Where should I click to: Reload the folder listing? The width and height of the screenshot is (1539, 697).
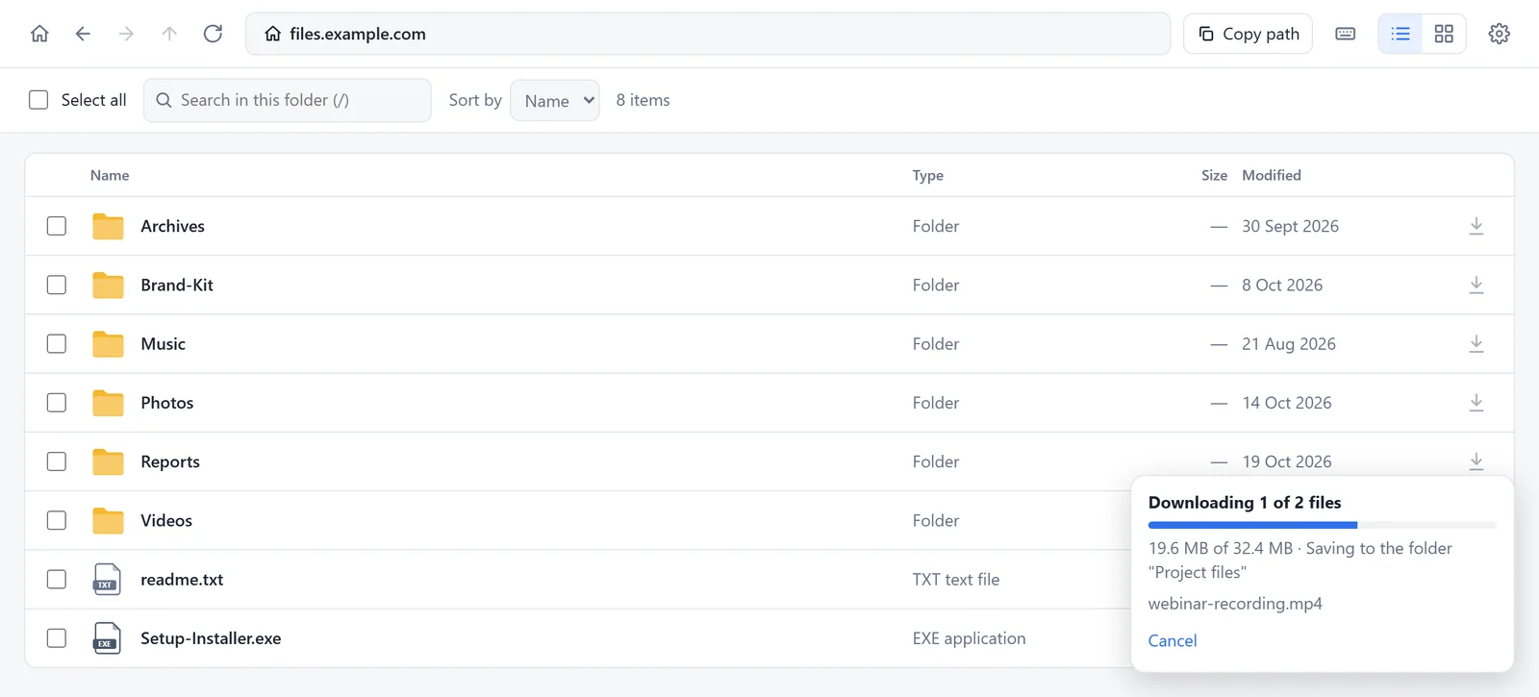[x=213, y=34]
